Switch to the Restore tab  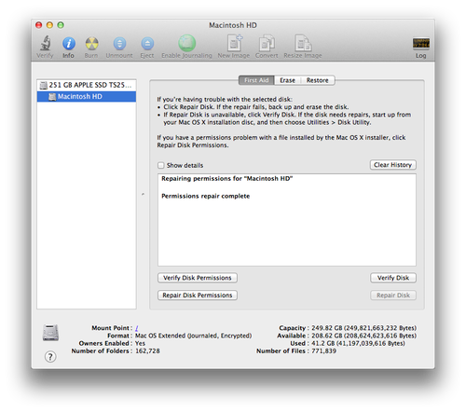click(x=318, y=80)
